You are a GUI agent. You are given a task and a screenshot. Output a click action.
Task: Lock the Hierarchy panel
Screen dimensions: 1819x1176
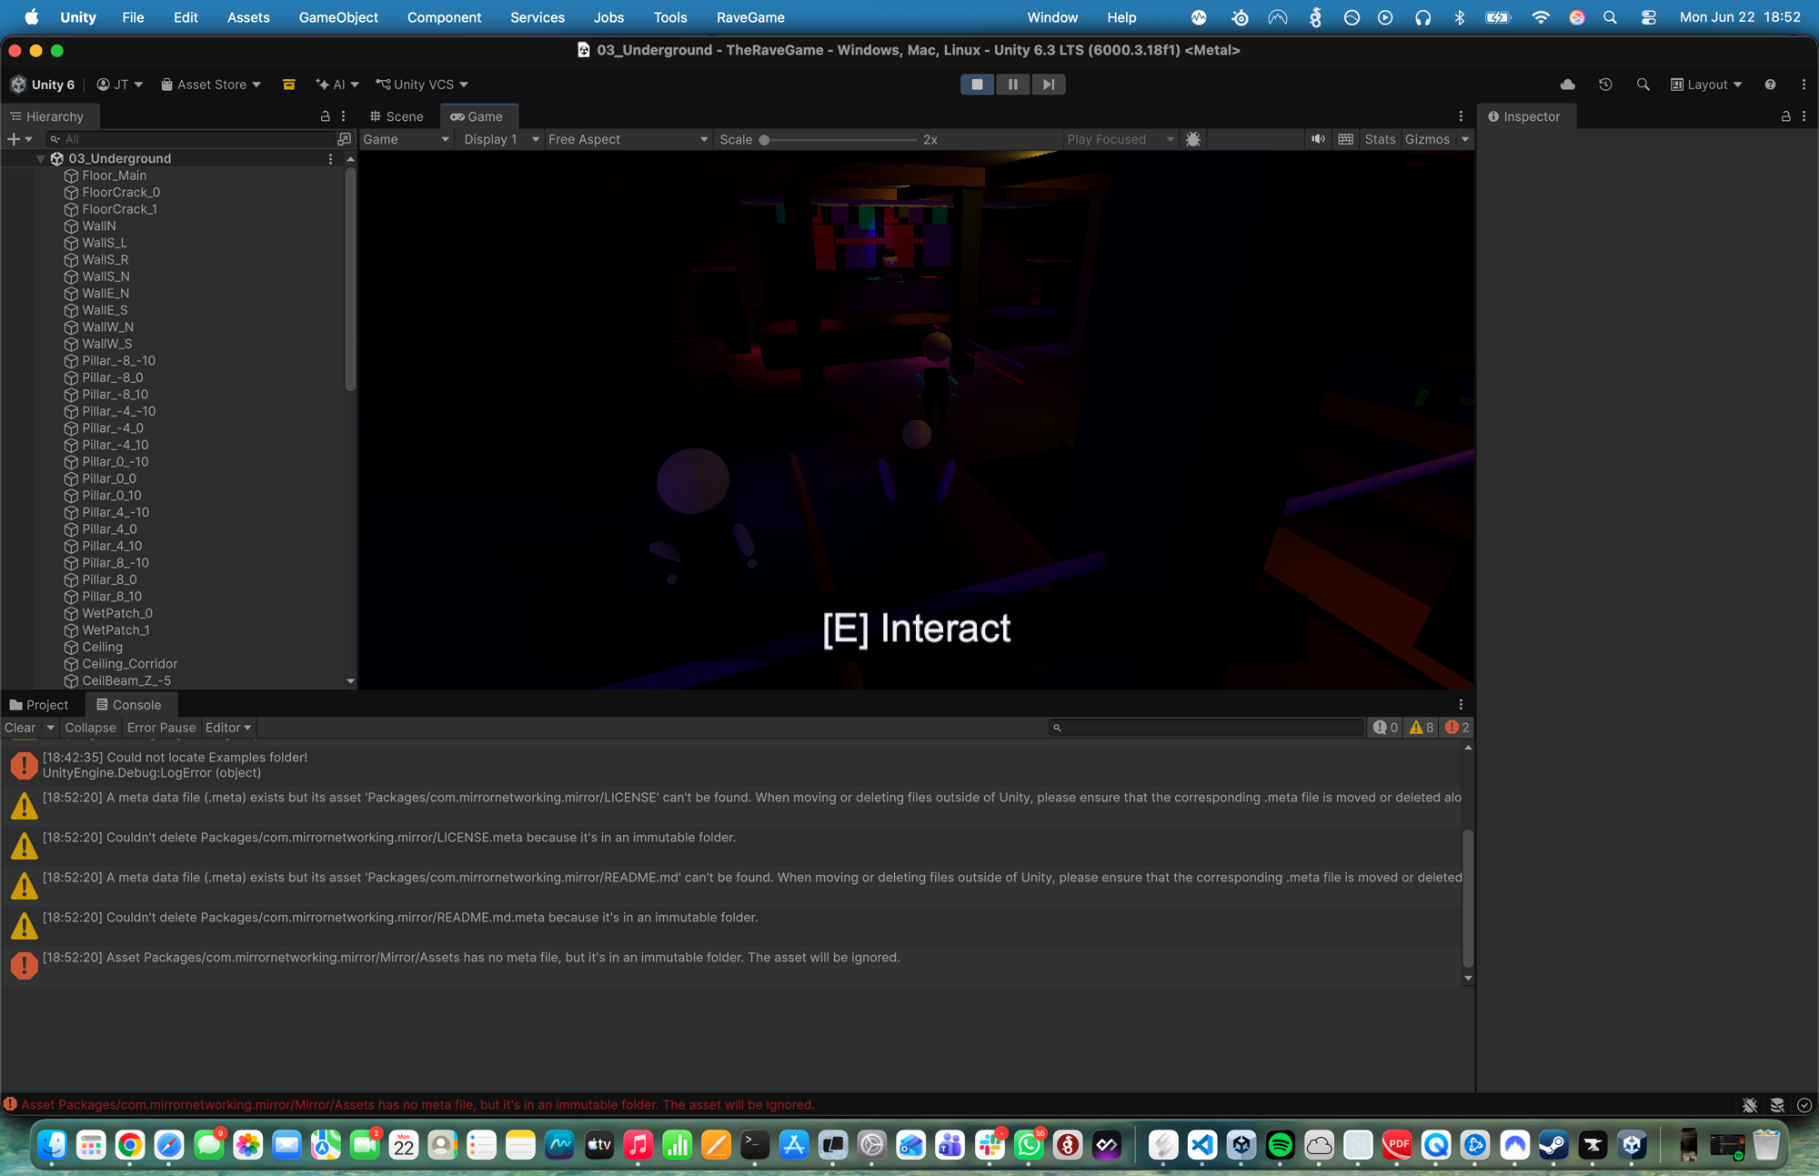click(x=325, y=116)
